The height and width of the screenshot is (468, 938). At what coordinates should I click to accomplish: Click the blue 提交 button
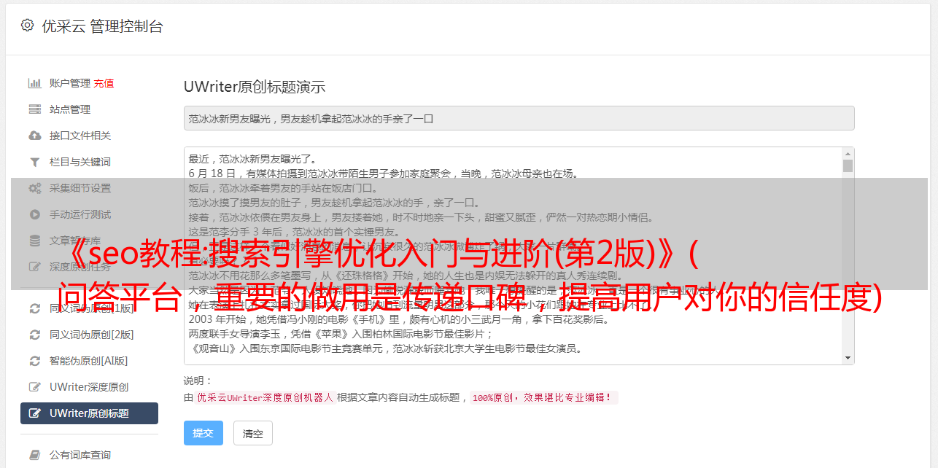click(203, 433)
